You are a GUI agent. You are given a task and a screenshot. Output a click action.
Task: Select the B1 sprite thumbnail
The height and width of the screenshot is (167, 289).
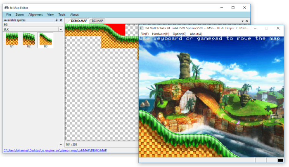12,40
